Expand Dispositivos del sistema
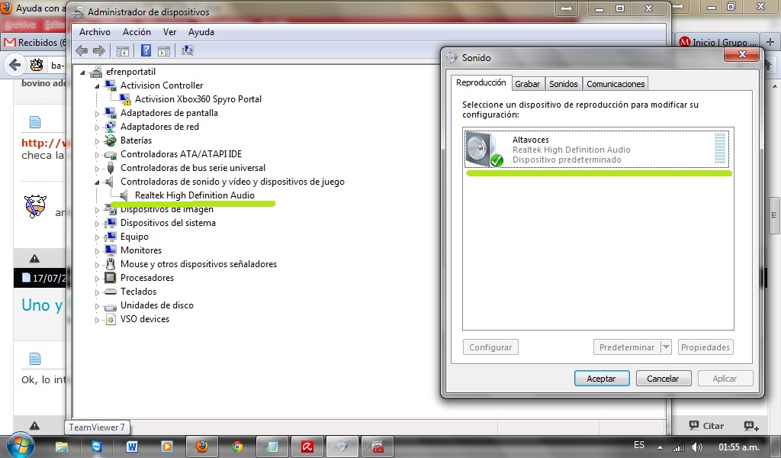 (97, 224)
